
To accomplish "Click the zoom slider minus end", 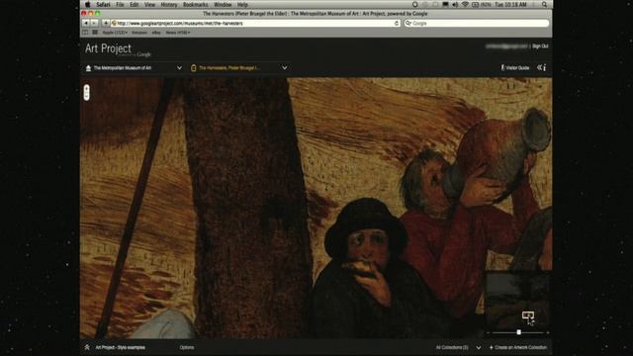I will point(488,332).
